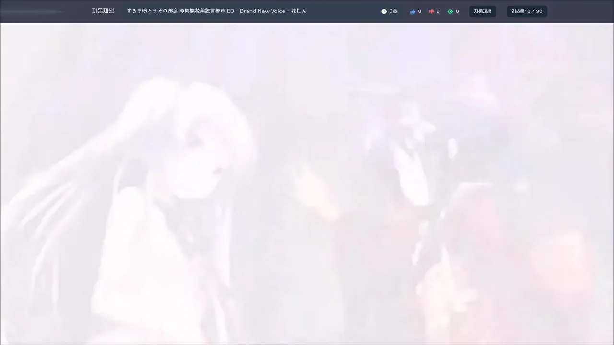The width and height of the screenshot is (614, 345).
Task: Click the green eye views icon
Action: (x=450, y=11)
